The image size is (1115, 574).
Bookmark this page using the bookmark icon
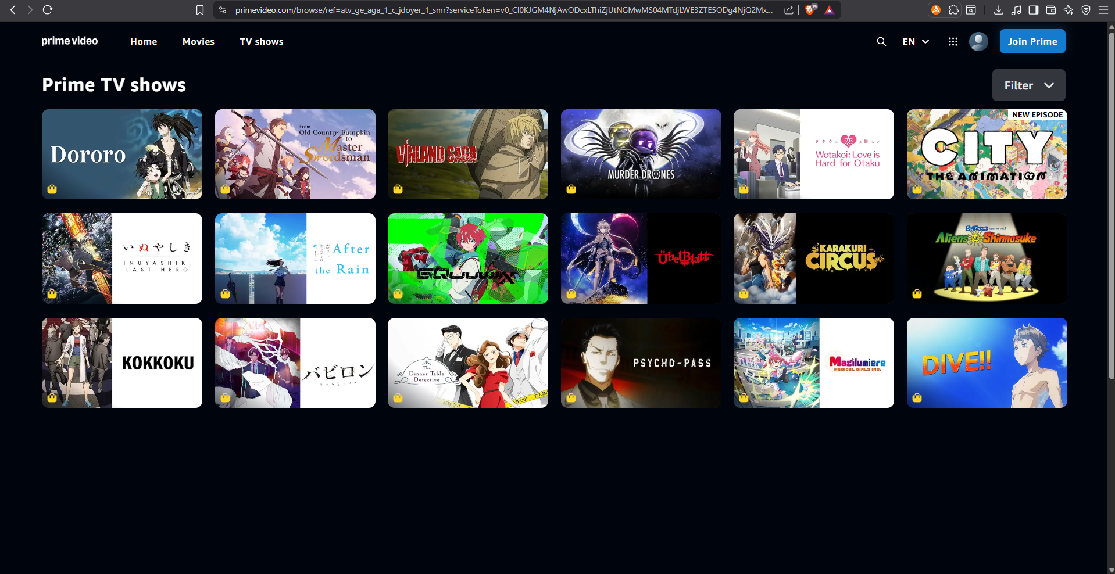[x=200, y=10]
